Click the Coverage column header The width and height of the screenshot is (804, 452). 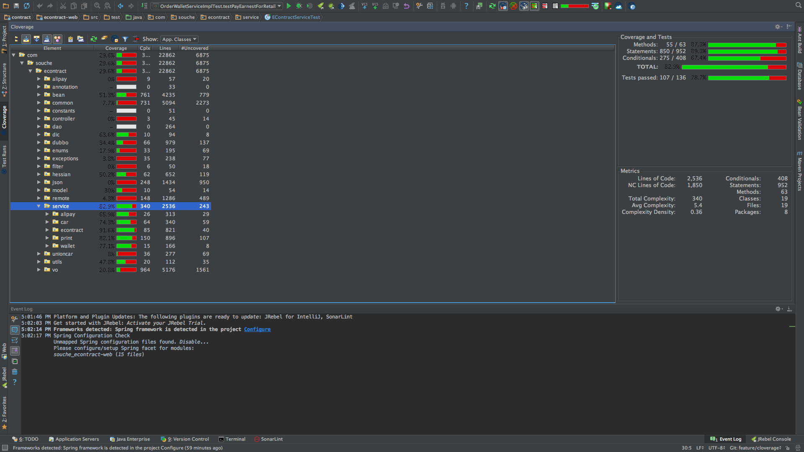point(116,48)
